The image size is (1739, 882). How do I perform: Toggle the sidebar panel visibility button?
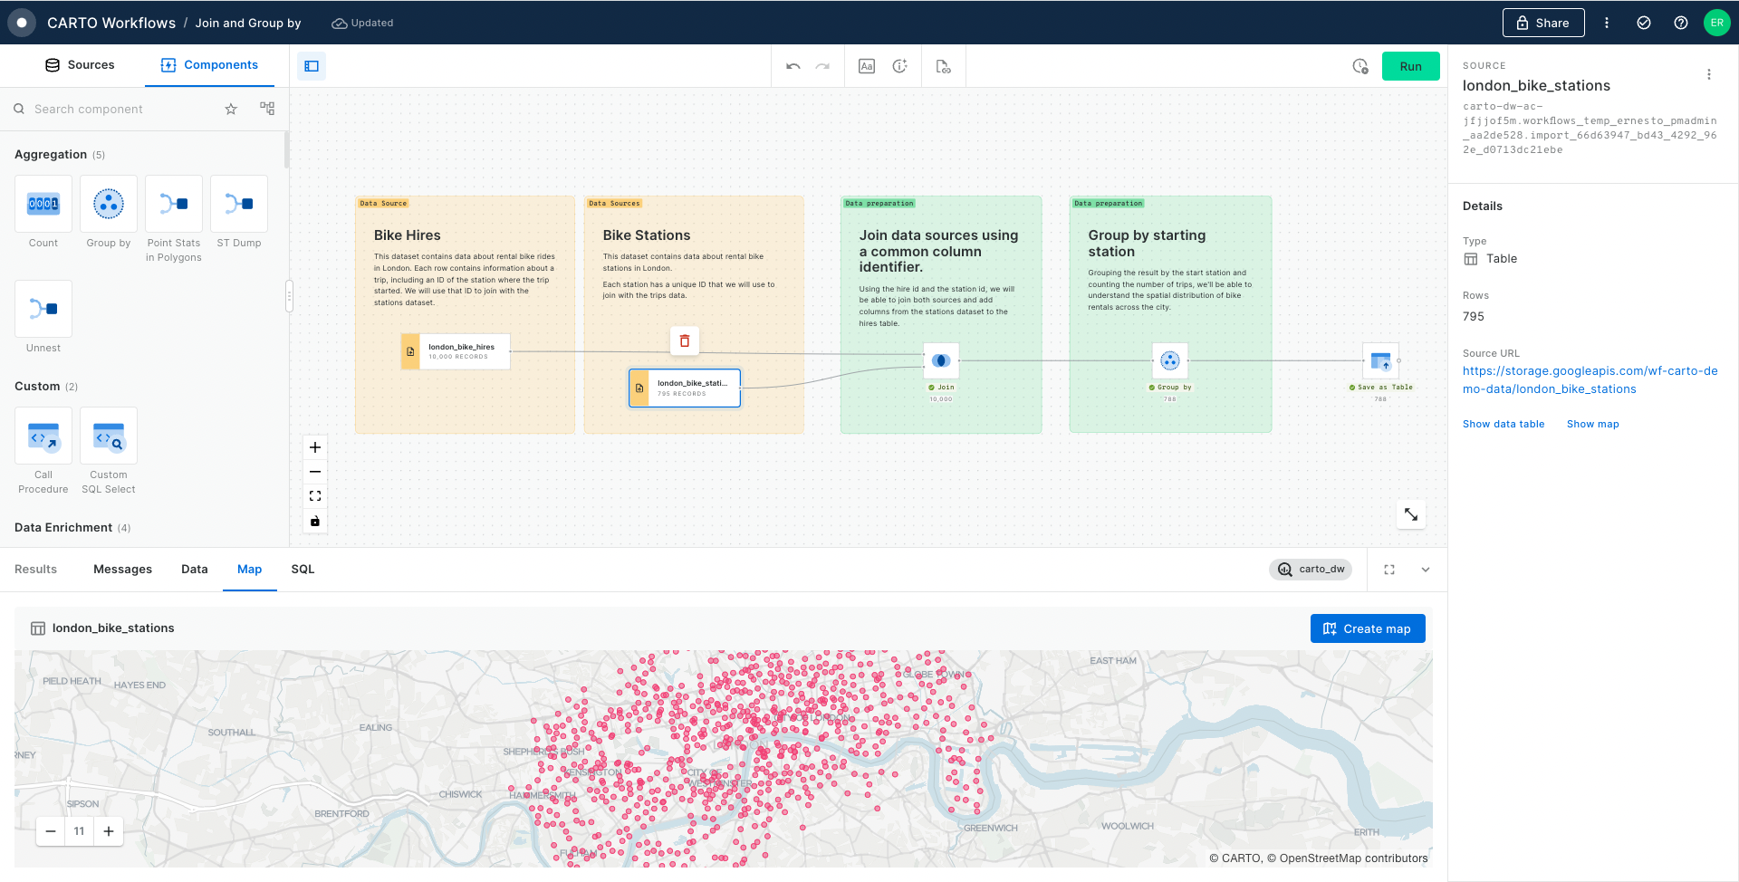(x=312, y=66)
